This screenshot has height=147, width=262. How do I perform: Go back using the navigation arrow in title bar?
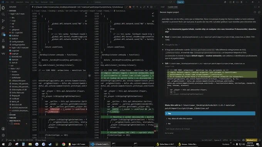pyautogui.click(x=88, y=2)
